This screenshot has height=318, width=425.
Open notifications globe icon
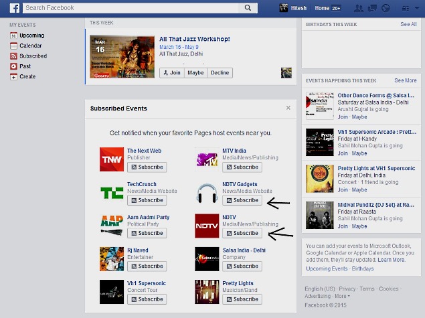click(x=386, y=9)
